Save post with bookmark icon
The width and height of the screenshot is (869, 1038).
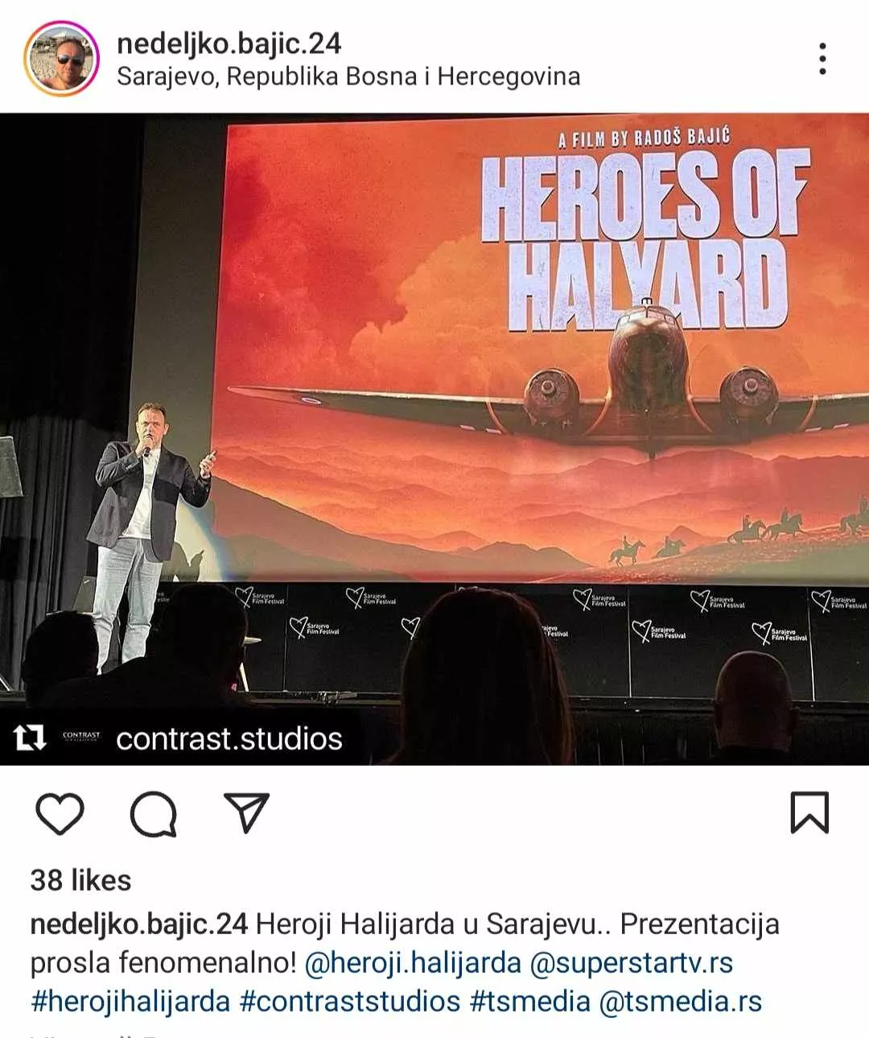[x=809, y=813]
